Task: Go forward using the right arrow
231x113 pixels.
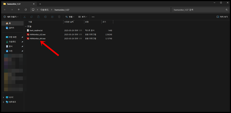Action: click(x=12, y=10)
